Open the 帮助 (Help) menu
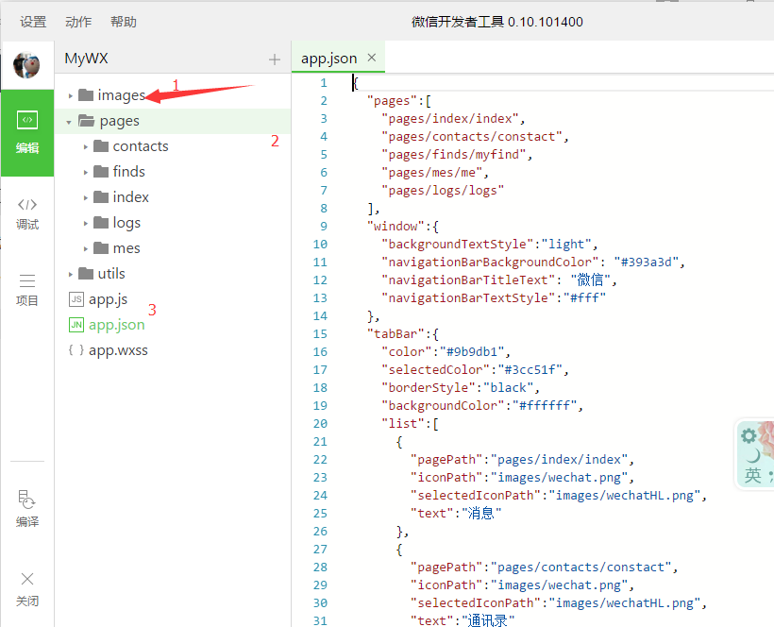Screen dimensions: 774x627 point(124,22)
